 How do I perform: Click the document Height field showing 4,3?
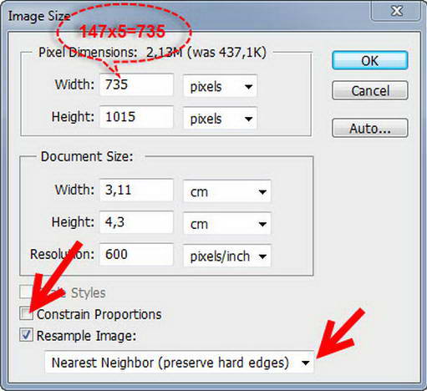pyautogui.click(x=136, y=222)
